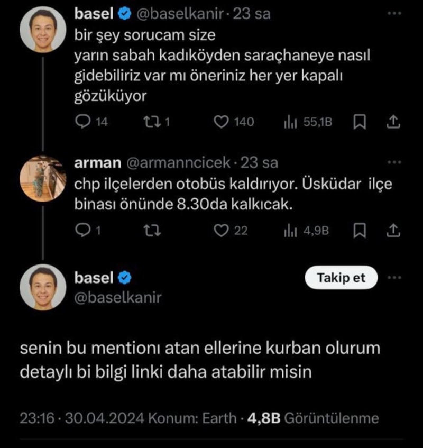423x448 pixels.
Task: Open more options on arman's tweet
Action: [394, 162]
